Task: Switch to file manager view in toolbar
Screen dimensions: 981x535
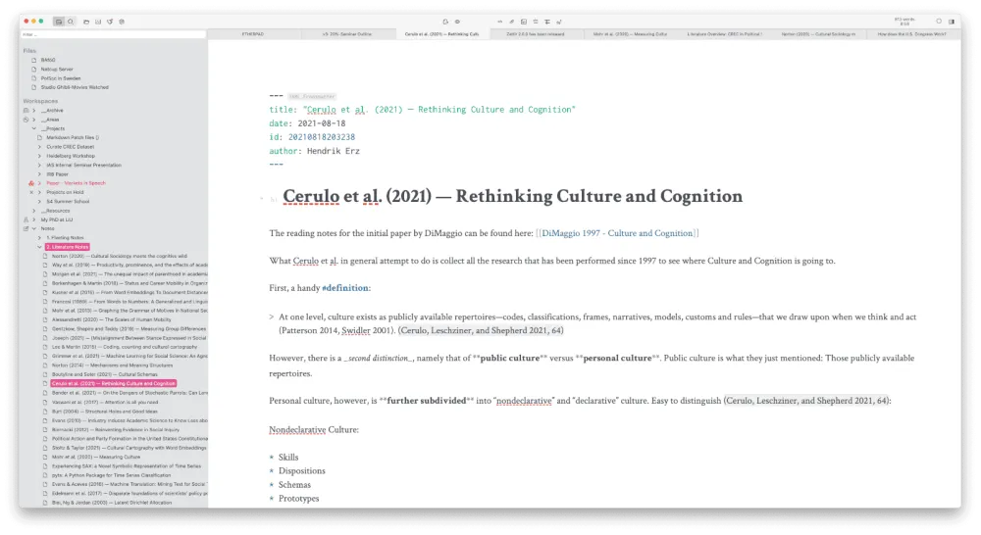Action: [59, 21]
